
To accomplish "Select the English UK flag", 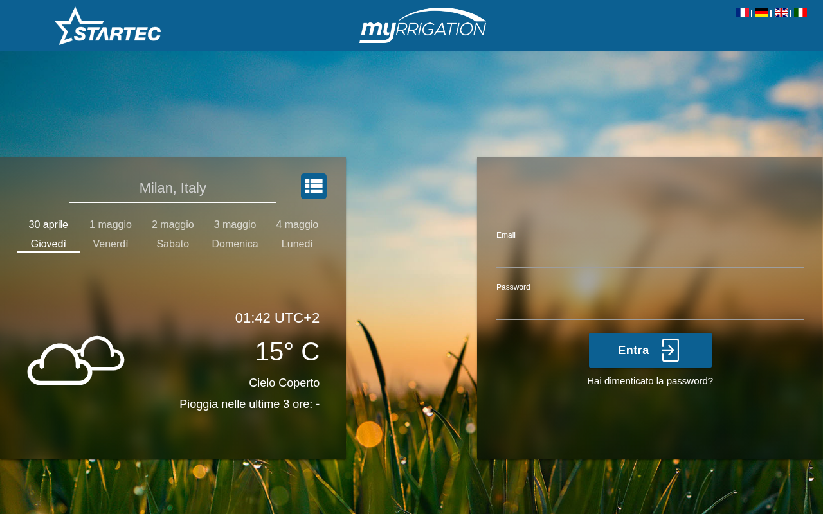I will coord(781,12).
